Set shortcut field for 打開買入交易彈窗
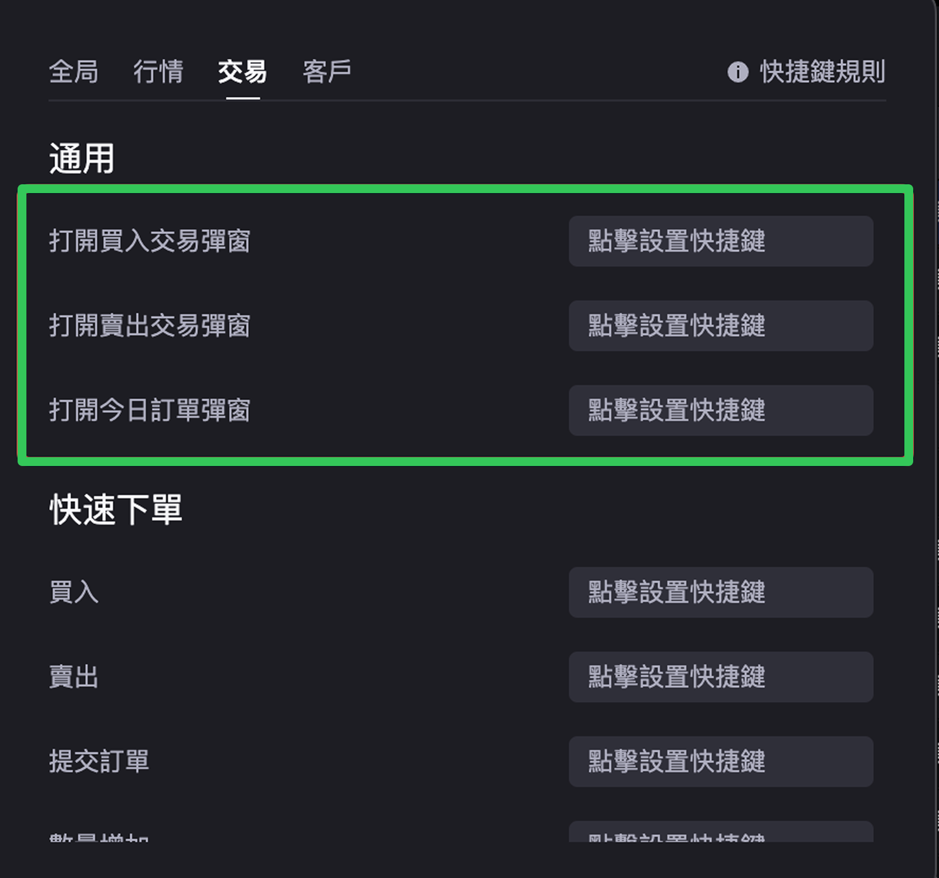 (721, 241)
